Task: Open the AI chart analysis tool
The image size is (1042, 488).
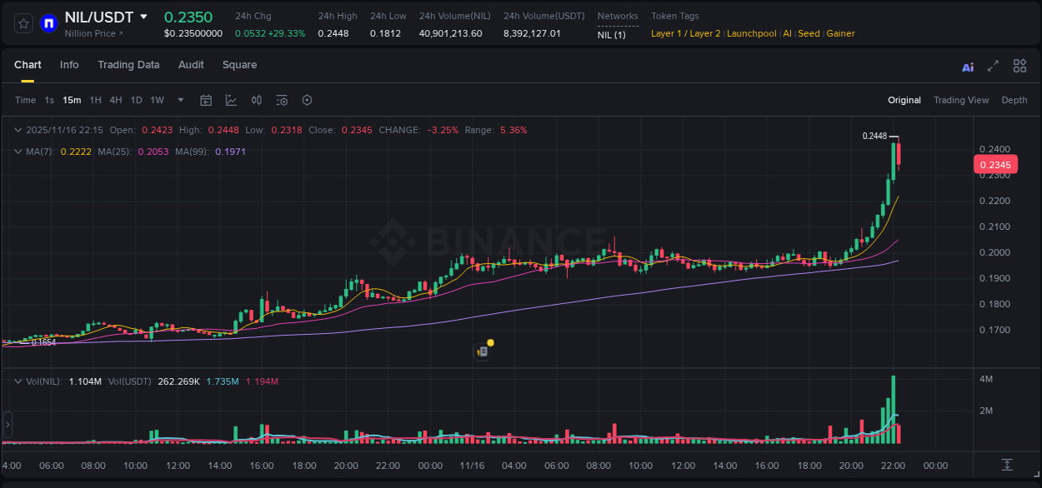Action: 967,66
